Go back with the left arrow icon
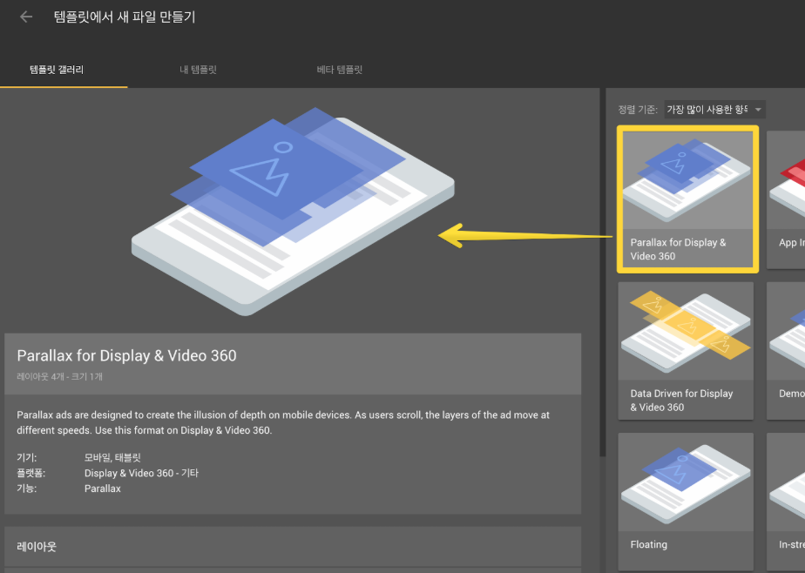This screenshot has width=805, height=573. [x=25, y=17]
